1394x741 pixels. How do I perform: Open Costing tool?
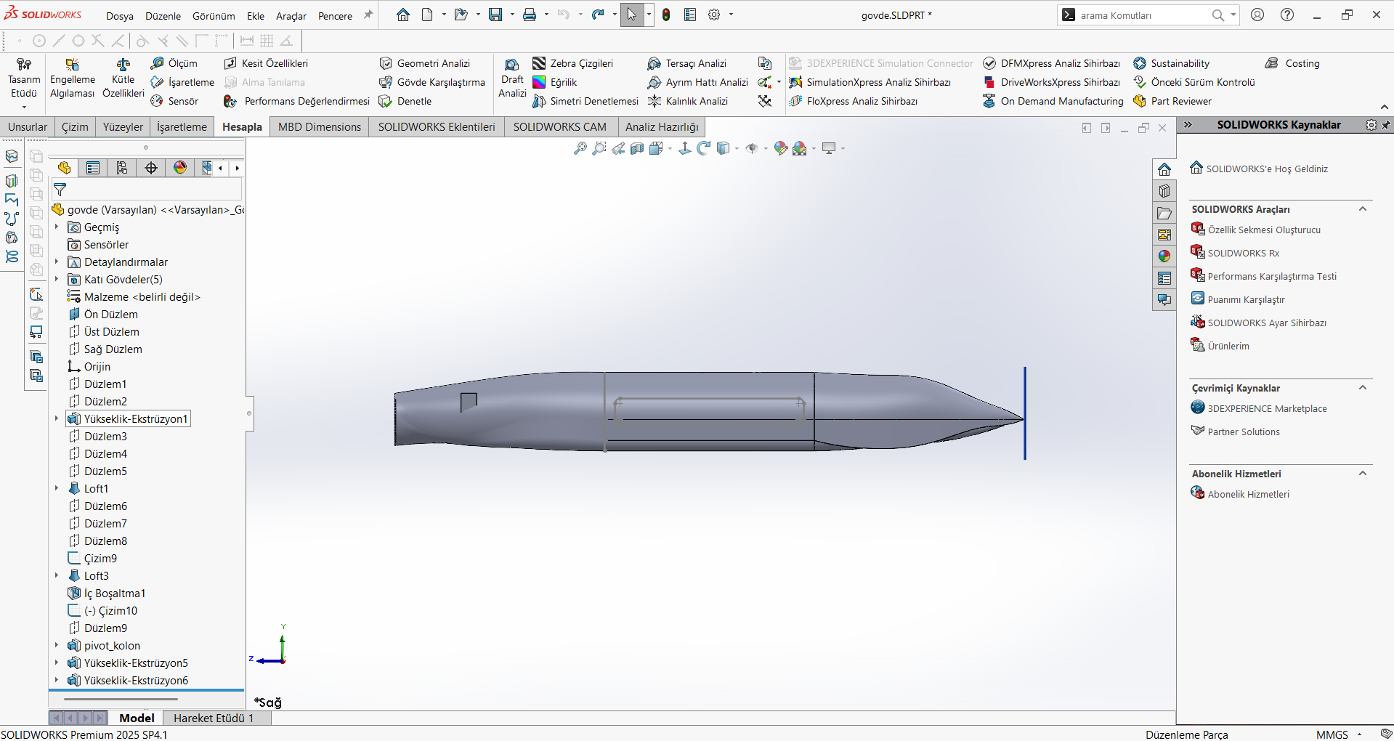pos(1292,63)
